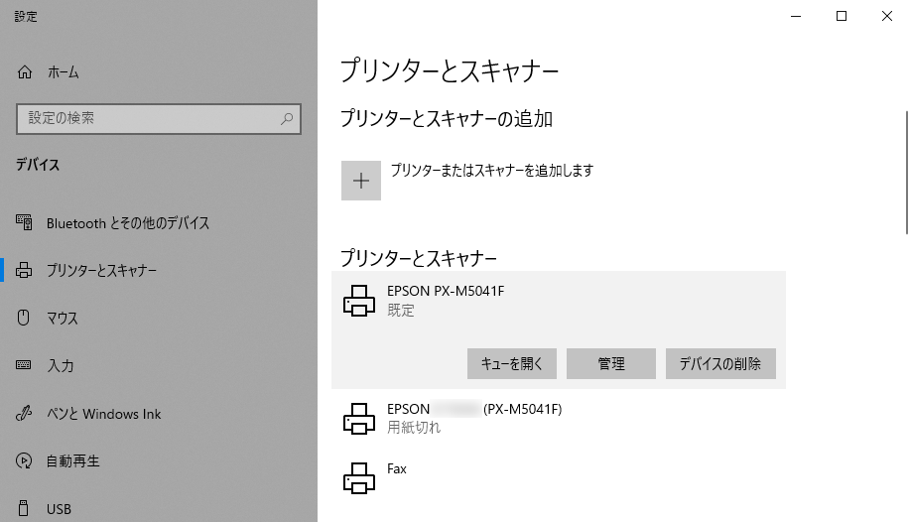The image size is (910, 522).
Task: Go to マウス settings page
Action: tap(62, 319)
